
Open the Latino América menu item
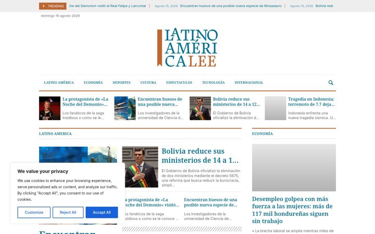(59, 83)
